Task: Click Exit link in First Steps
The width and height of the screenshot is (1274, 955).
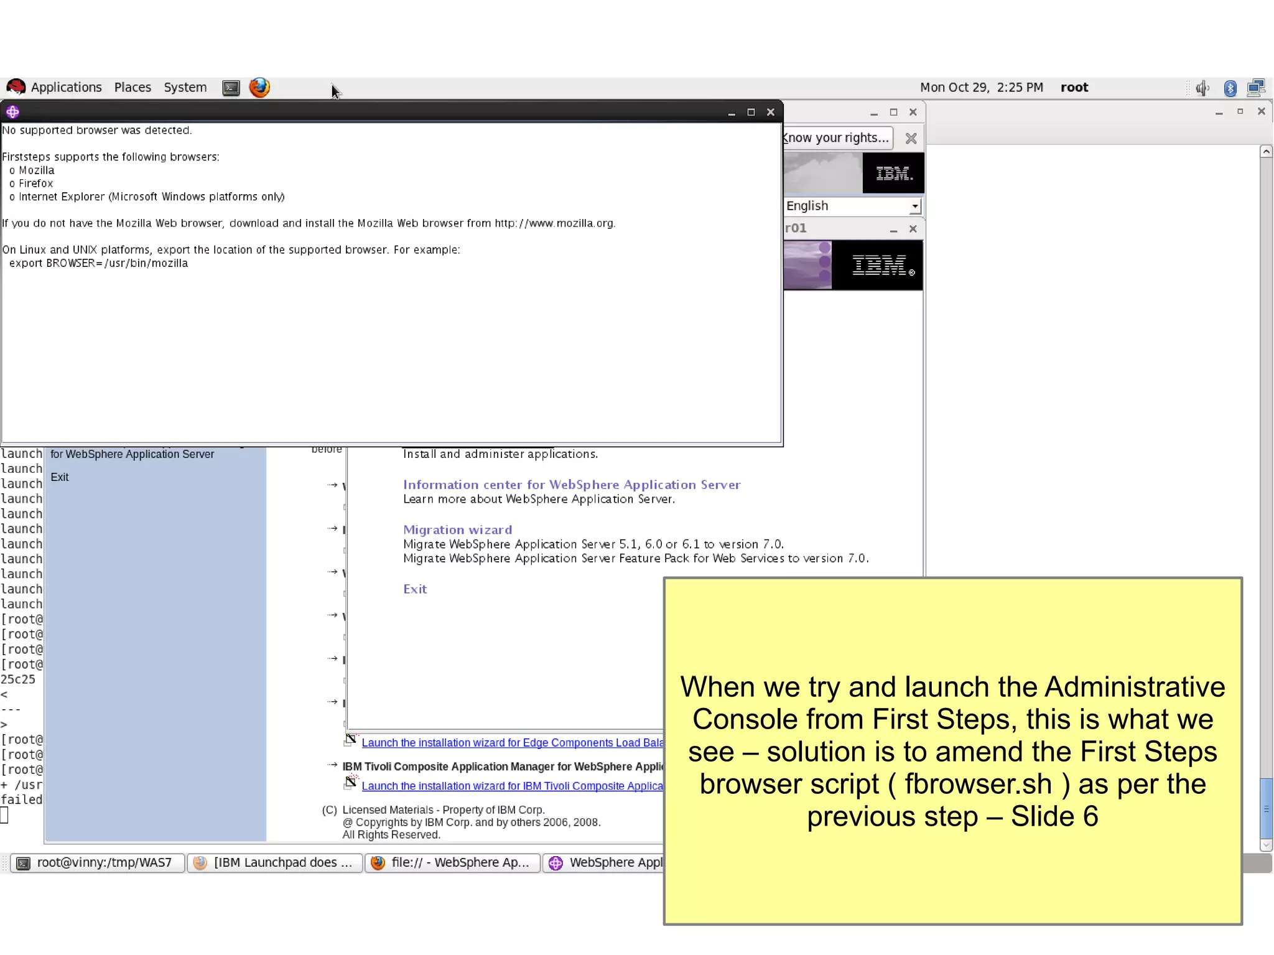Action: pyautogui.click(x=415, y=589)
